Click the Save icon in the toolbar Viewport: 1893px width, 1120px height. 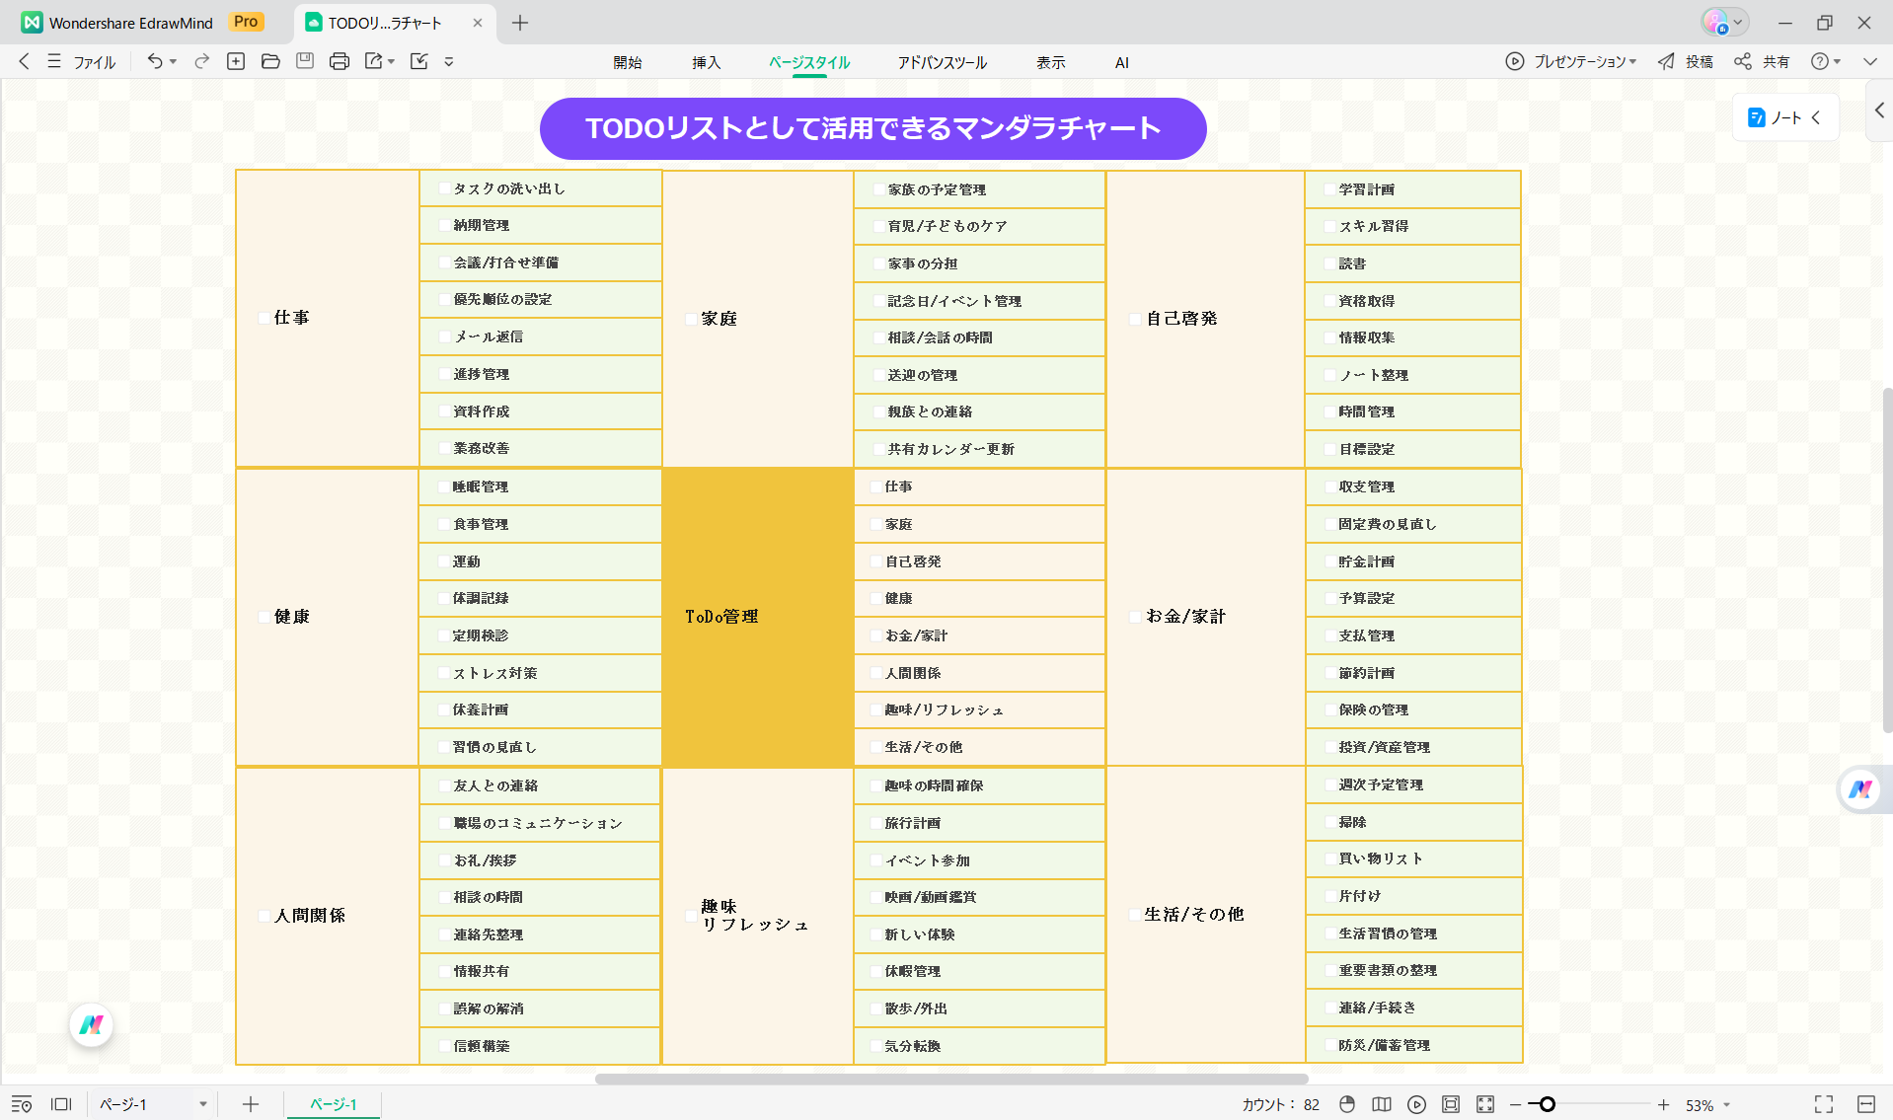coord(304,61)
